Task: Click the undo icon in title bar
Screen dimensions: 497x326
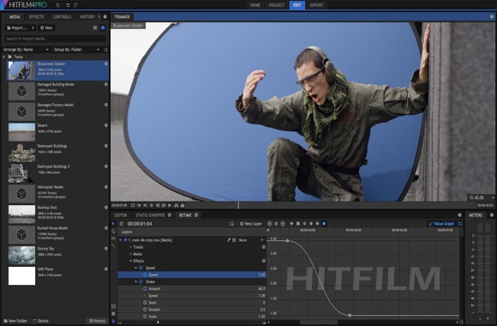Action: pos(68,5)
